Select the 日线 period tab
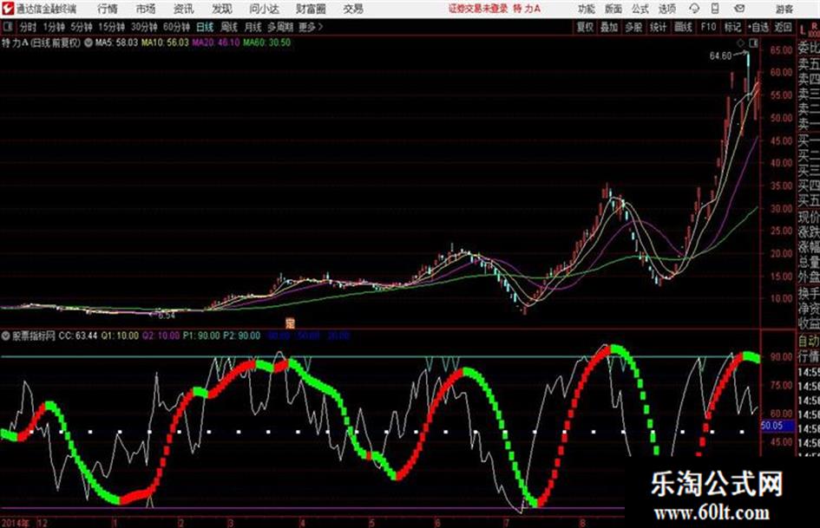Screen dimensions: 820x528 click(205, 27)
